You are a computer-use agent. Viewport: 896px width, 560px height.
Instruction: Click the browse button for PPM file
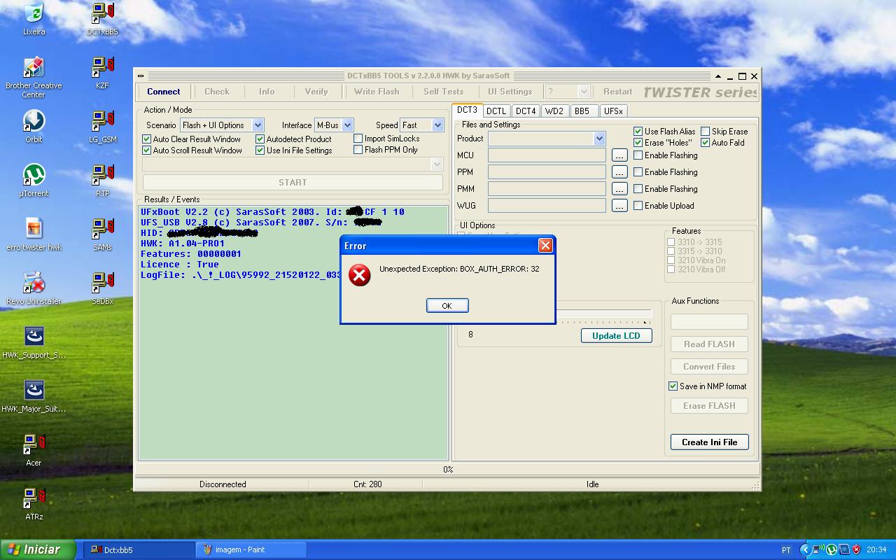coord(619,172)
